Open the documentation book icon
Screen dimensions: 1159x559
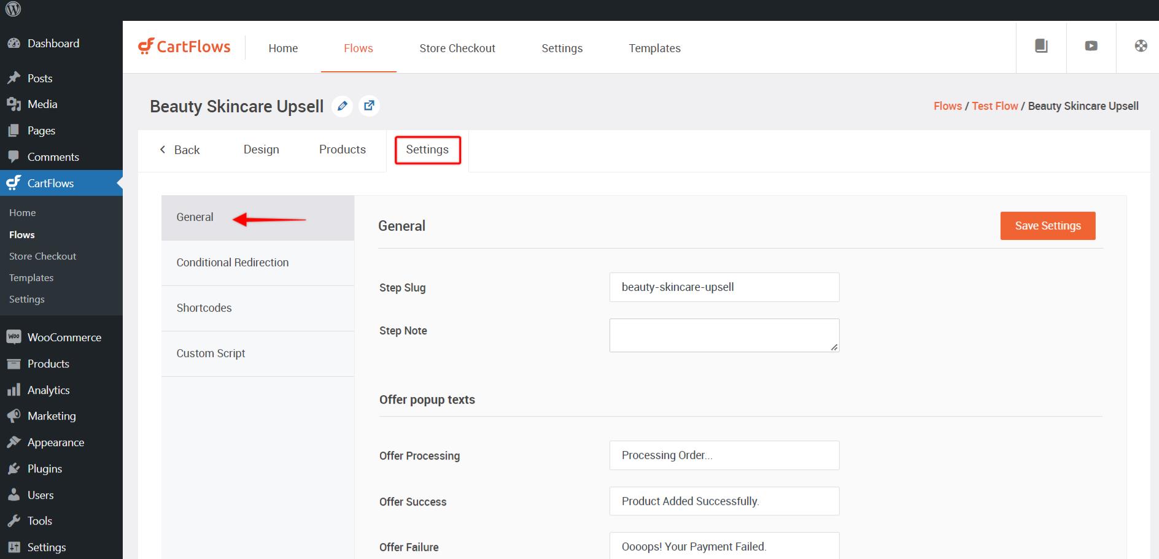click(x=1041, y=46)
